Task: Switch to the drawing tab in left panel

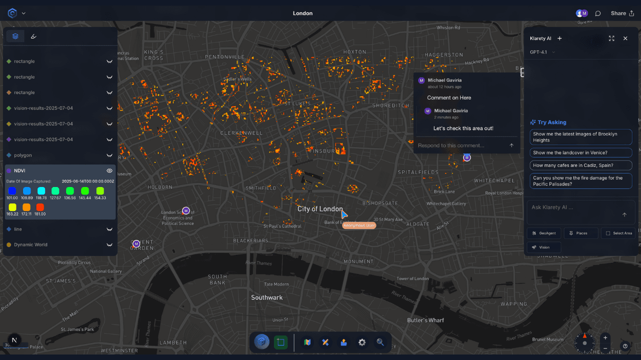Action: tap(34, 36)
